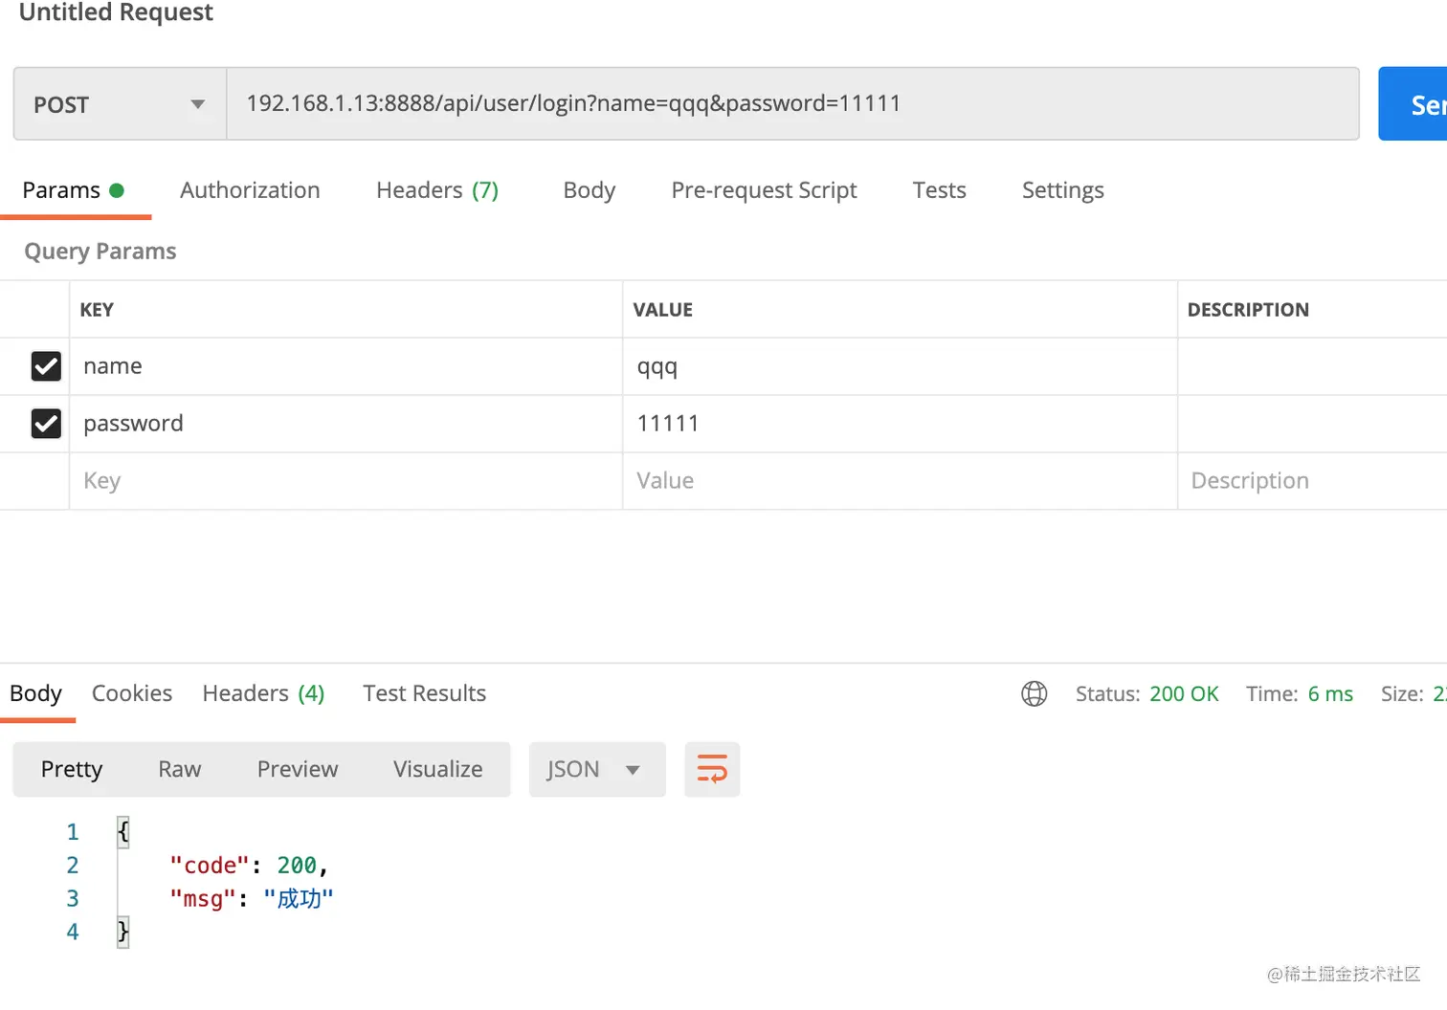Select the response Body tab

(35, 693)
